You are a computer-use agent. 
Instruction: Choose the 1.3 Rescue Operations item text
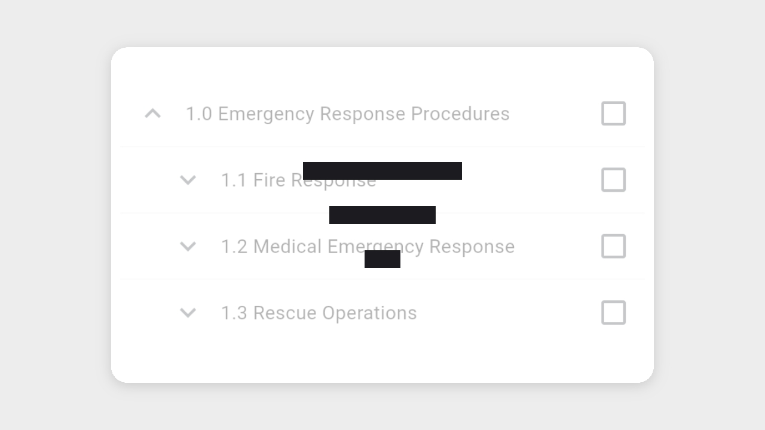coord(319,313)
